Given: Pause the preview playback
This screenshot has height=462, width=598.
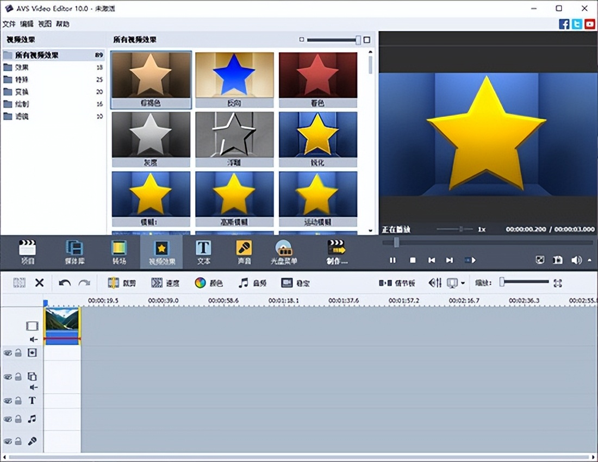Looking at the screenshot, I should pos(393,260).
